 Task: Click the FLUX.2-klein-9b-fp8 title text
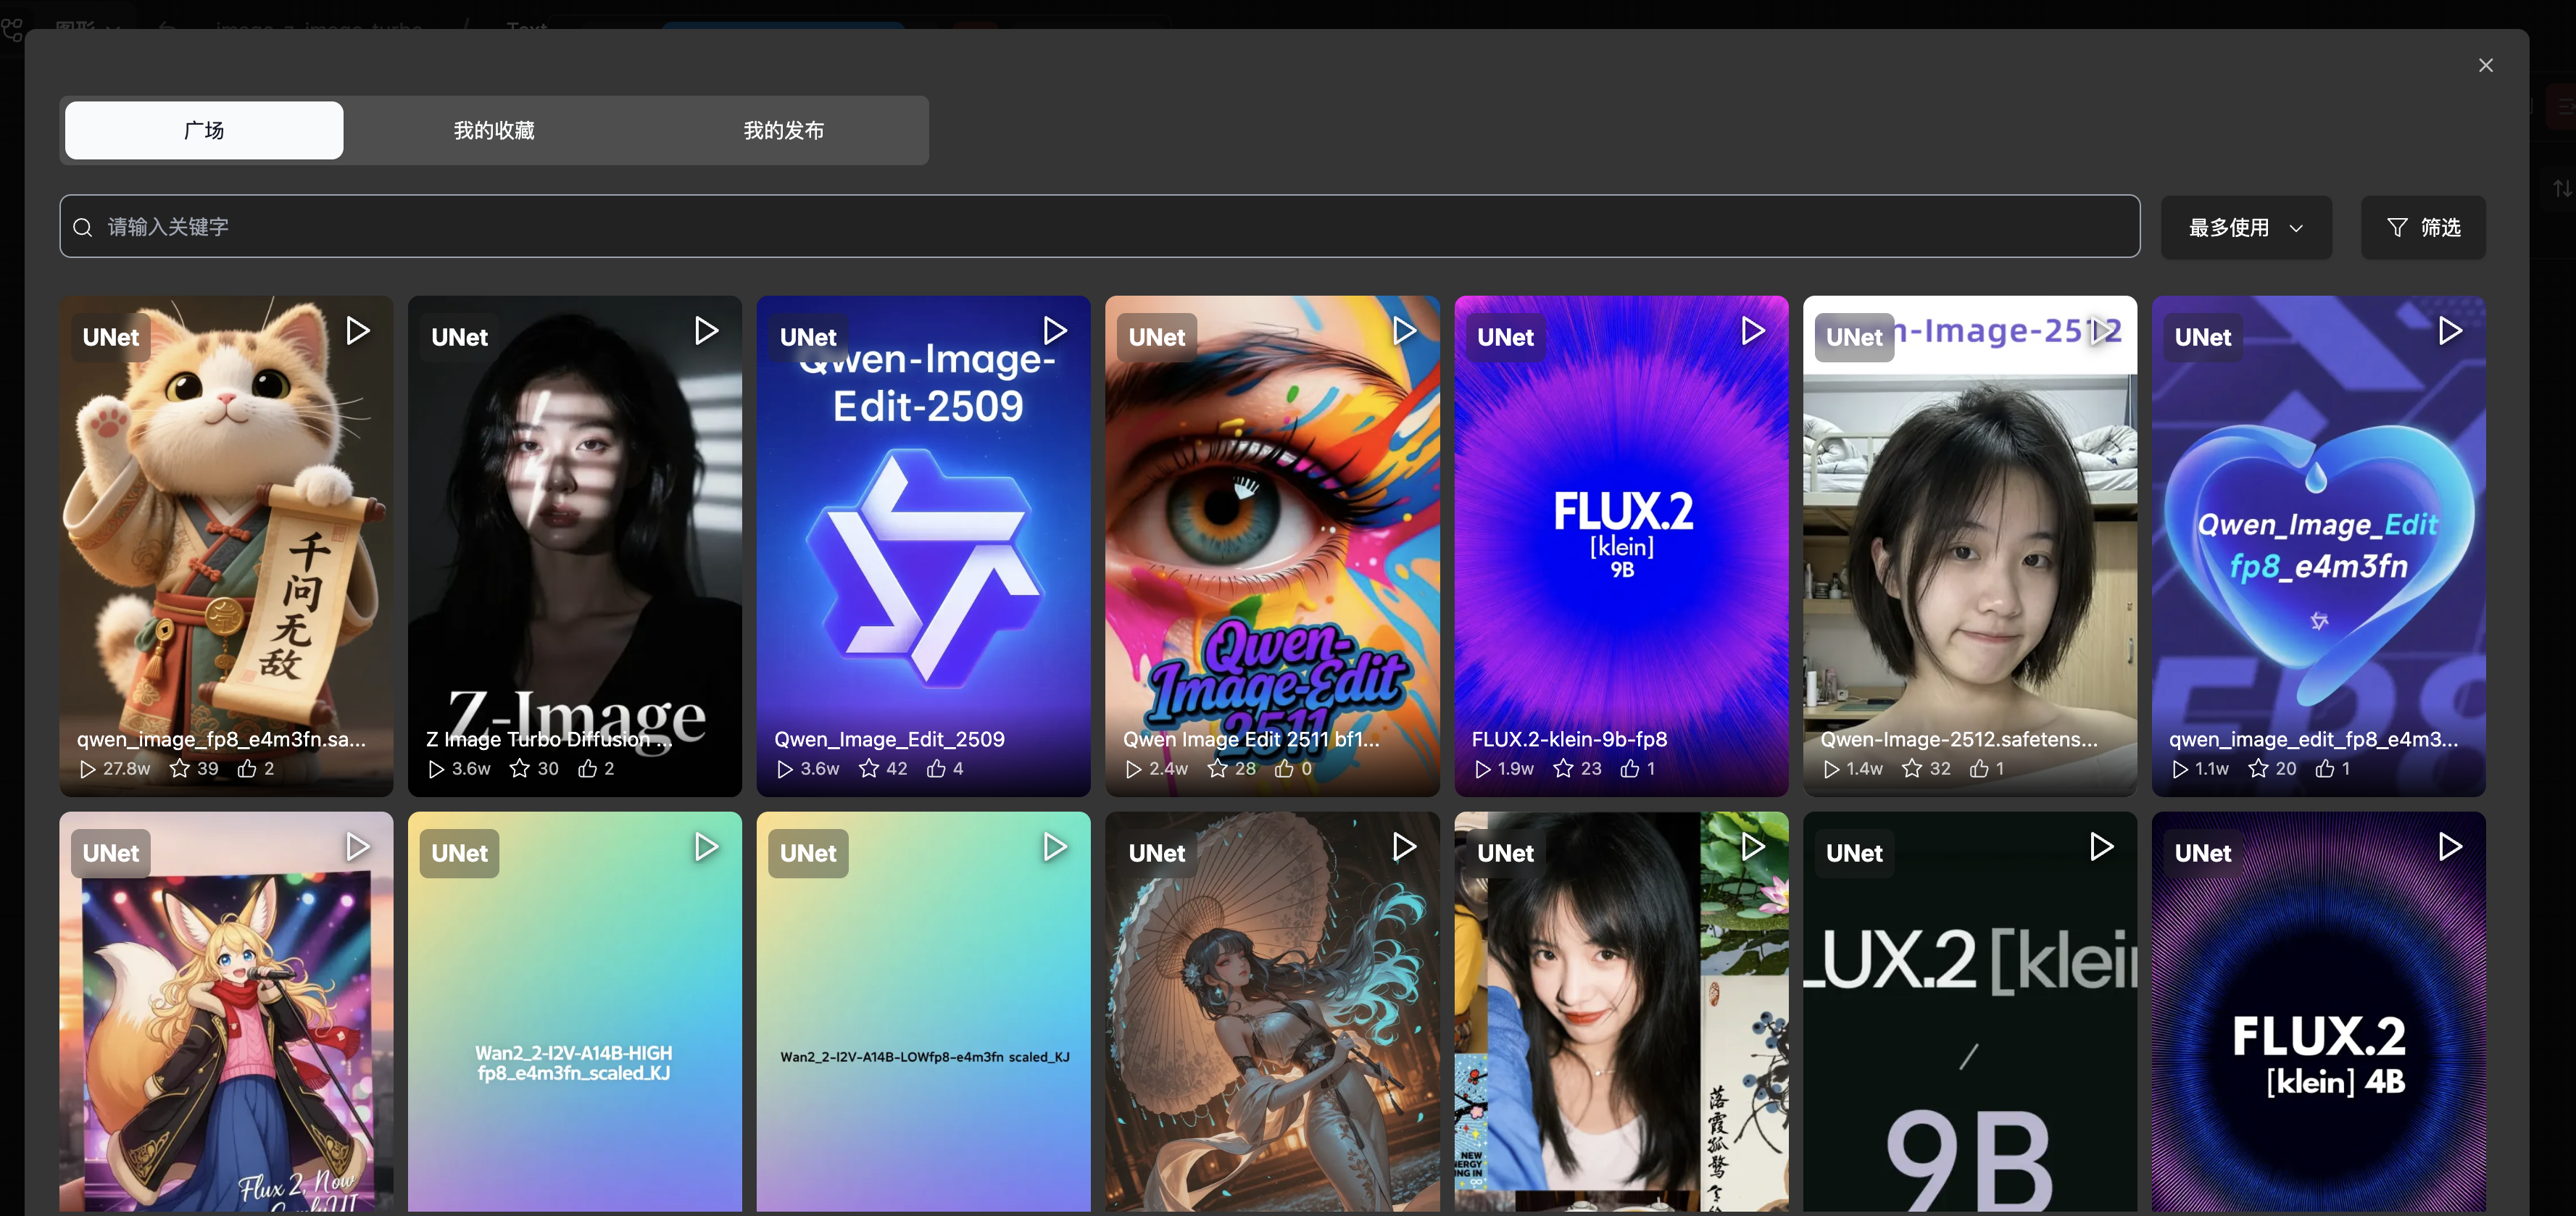pos(1569,739)
